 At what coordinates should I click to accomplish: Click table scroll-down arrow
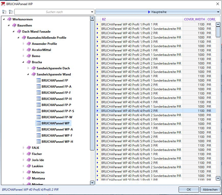(x=218, y=178)
